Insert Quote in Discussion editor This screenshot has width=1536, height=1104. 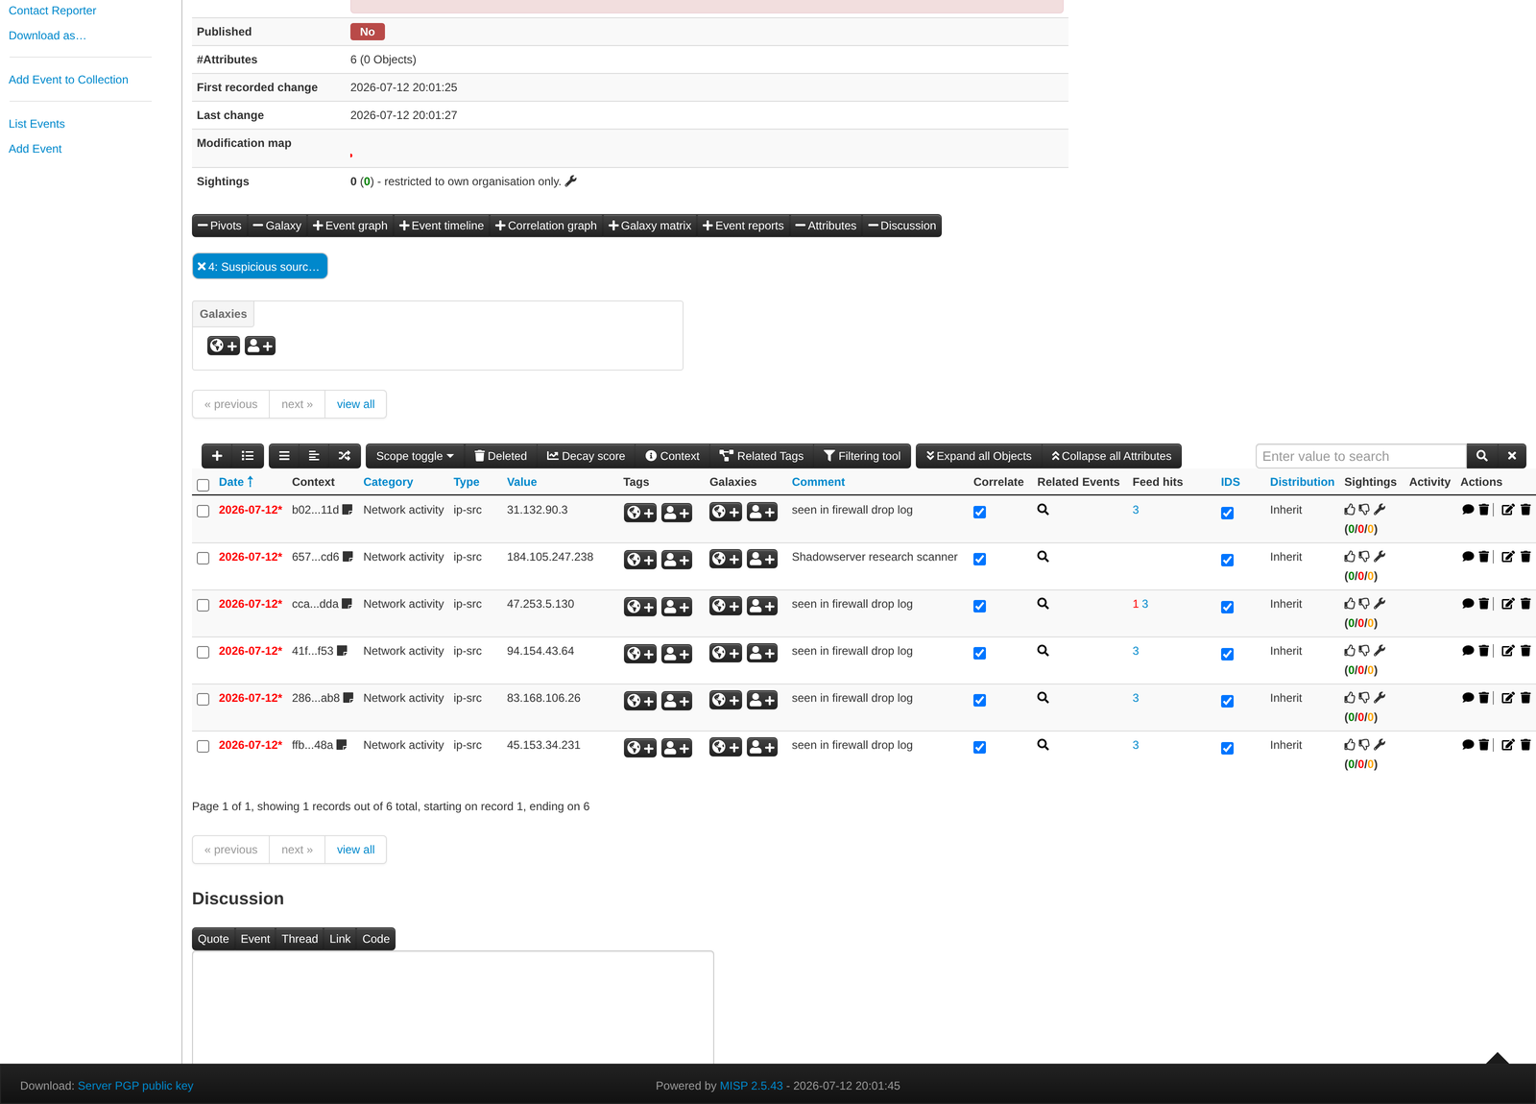coord(213,939)
